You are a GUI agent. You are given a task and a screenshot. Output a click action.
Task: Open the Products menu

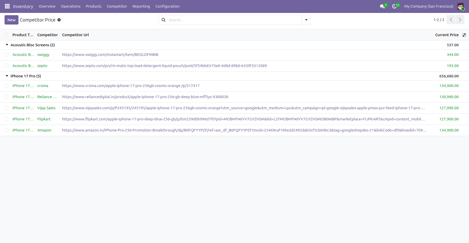pos(94,6)
